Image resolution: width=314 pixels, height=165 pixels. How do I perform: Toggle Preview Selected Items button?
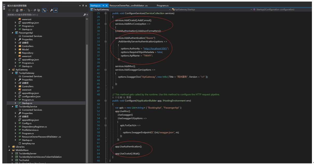point(55,10)
